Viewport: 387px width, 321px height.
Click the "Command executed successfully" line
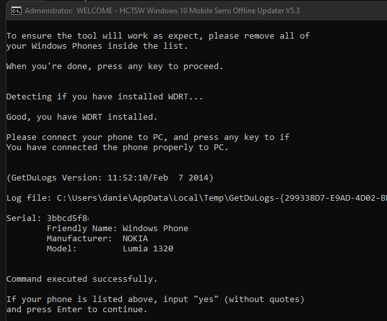[82, 279]
